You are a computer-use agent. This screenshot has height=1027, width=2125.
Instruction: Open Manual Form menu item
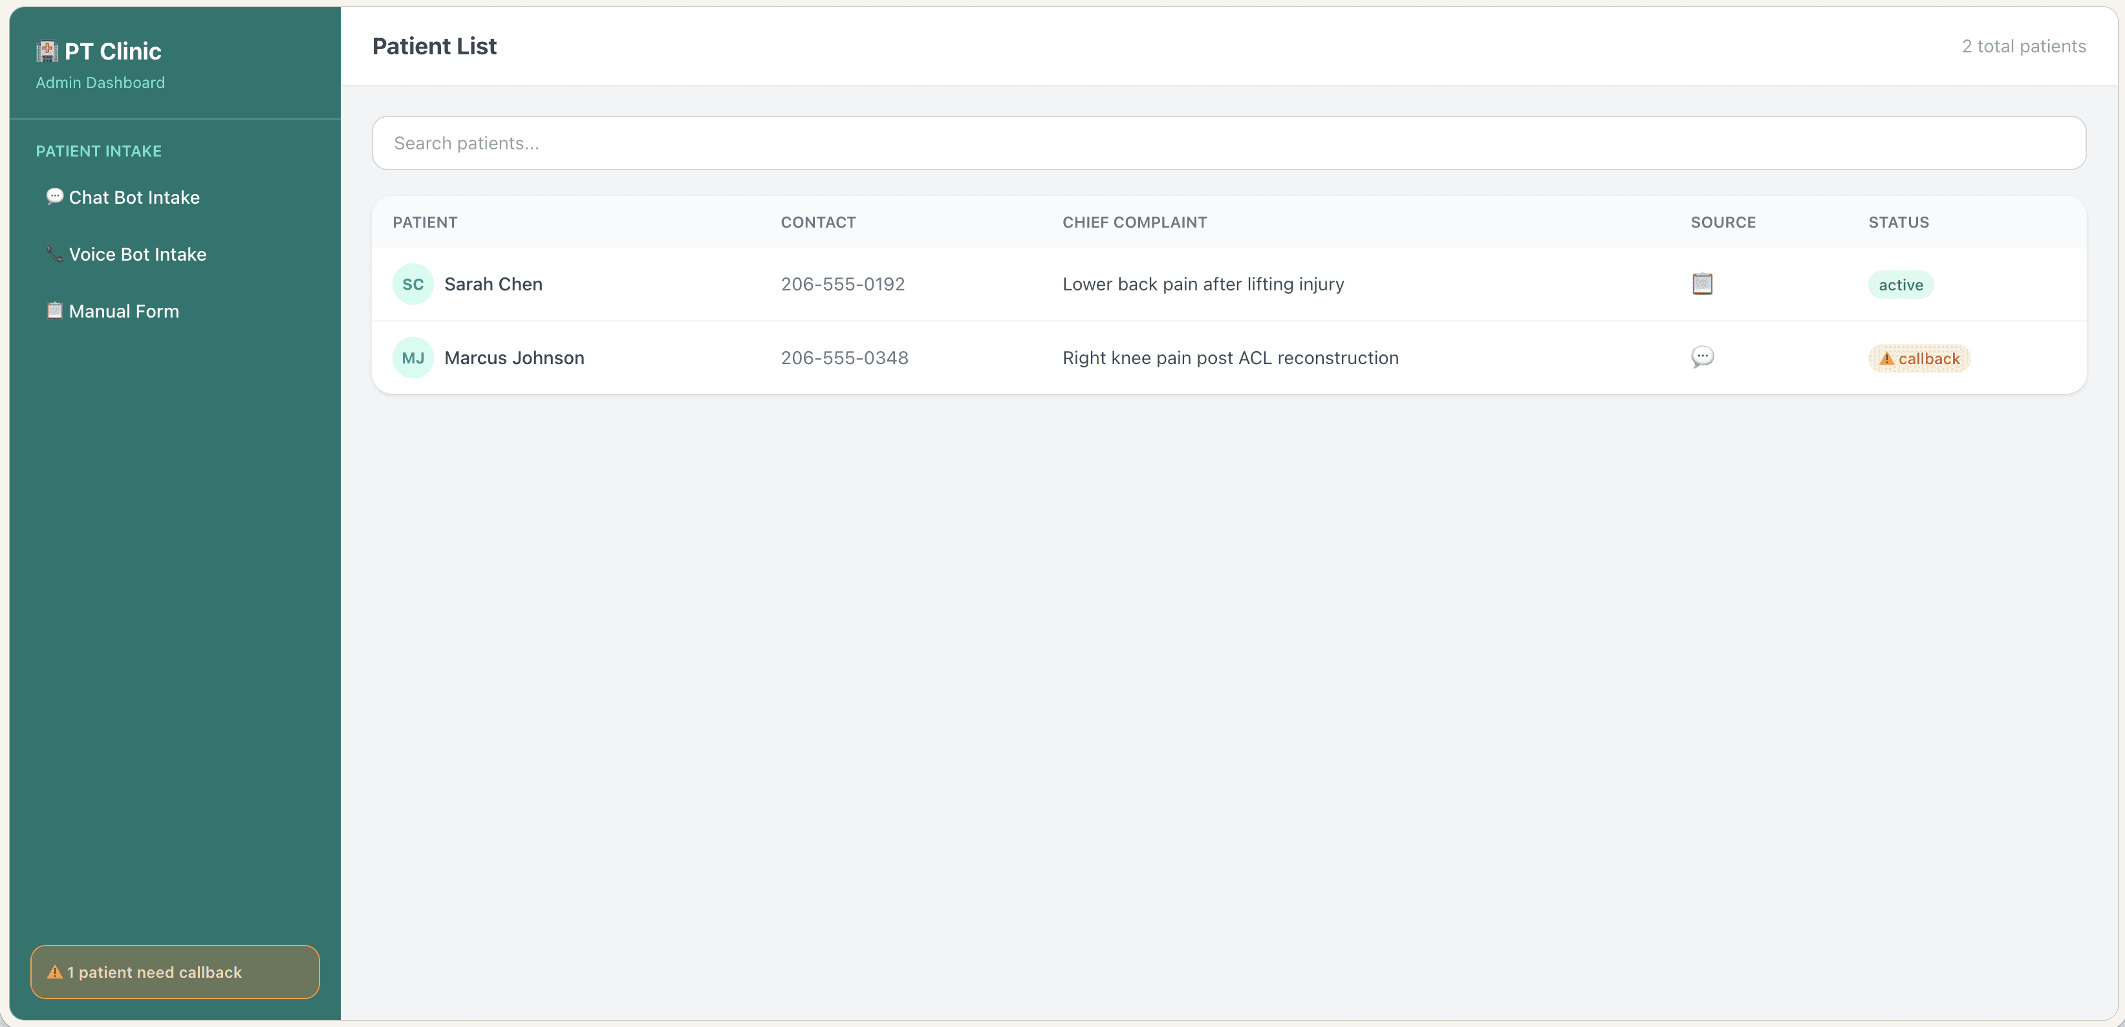click(x=124, y=311)
